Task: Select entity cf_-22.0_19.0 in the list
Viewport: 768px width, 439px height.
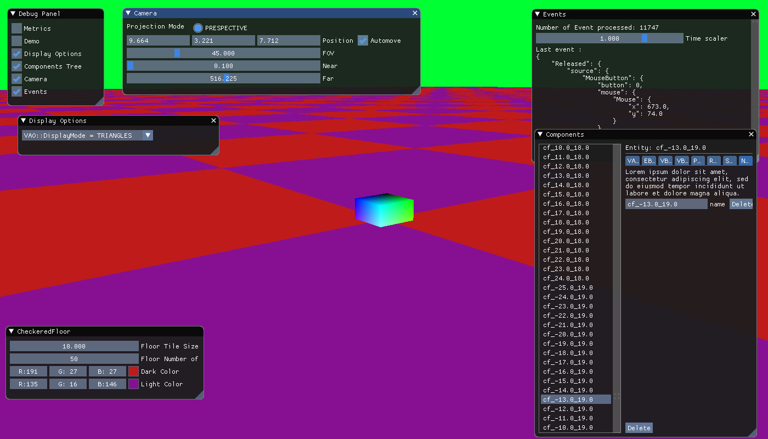Action: click(576, 316)
